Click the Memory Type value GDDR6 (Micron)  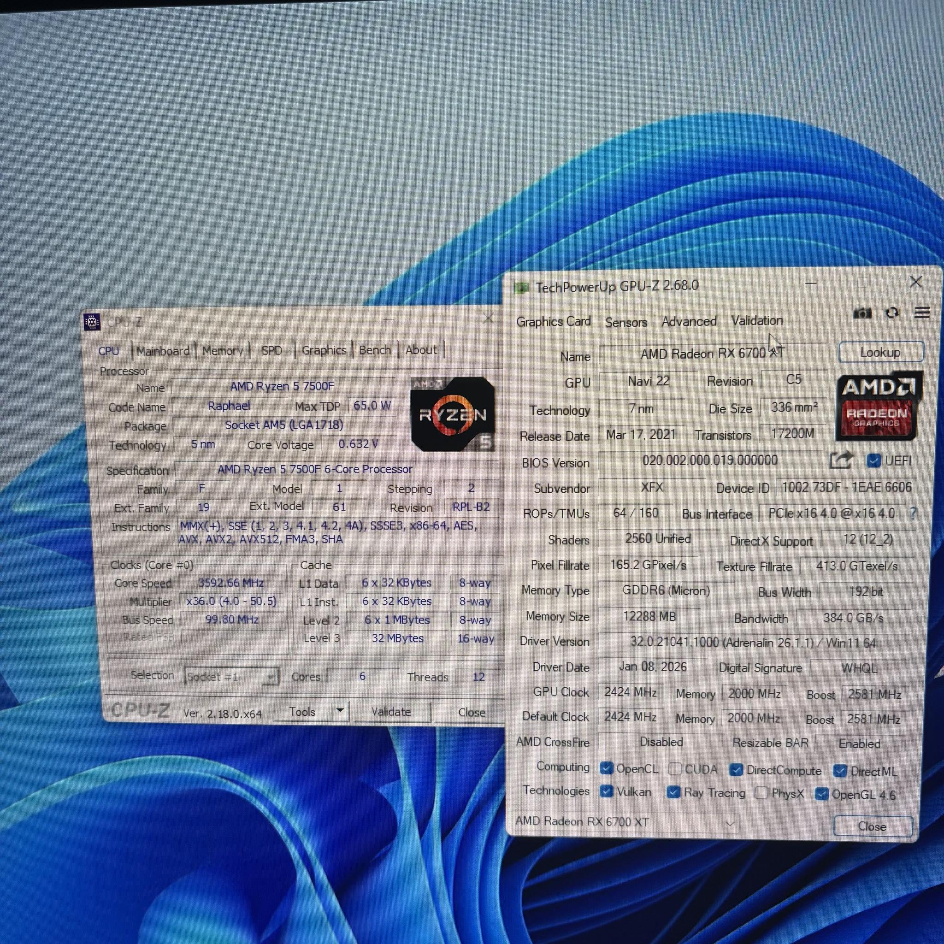666,591
